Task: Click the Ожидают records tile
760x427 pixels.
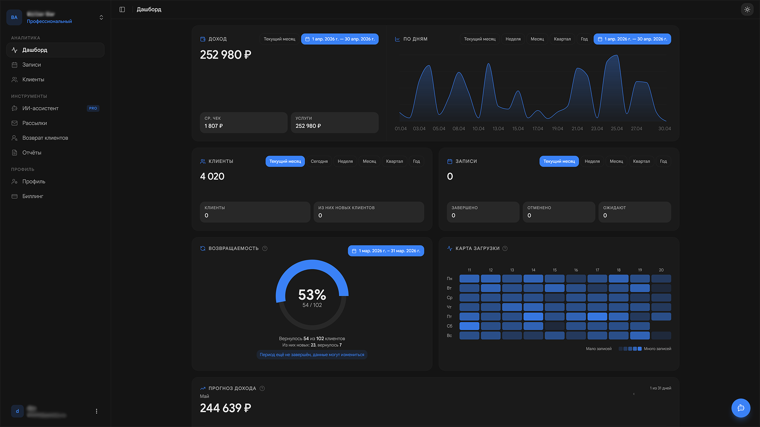Action: [x=635, y=212]
